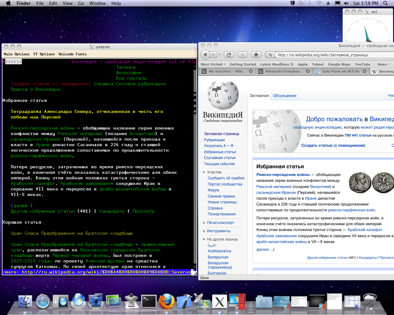This screenshot has width=394, height=315.
Task: Switch to the My watchlist tab
Action: coord(227,71)
